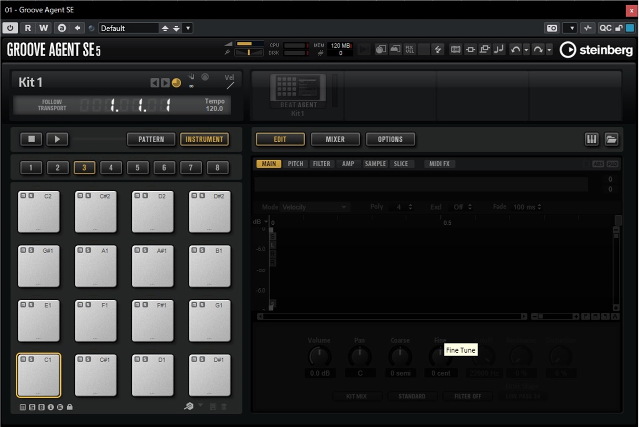The width and height of the screenshot is (639, 427).
Task: Open the preset management dropdown
Action: (188, 28)
